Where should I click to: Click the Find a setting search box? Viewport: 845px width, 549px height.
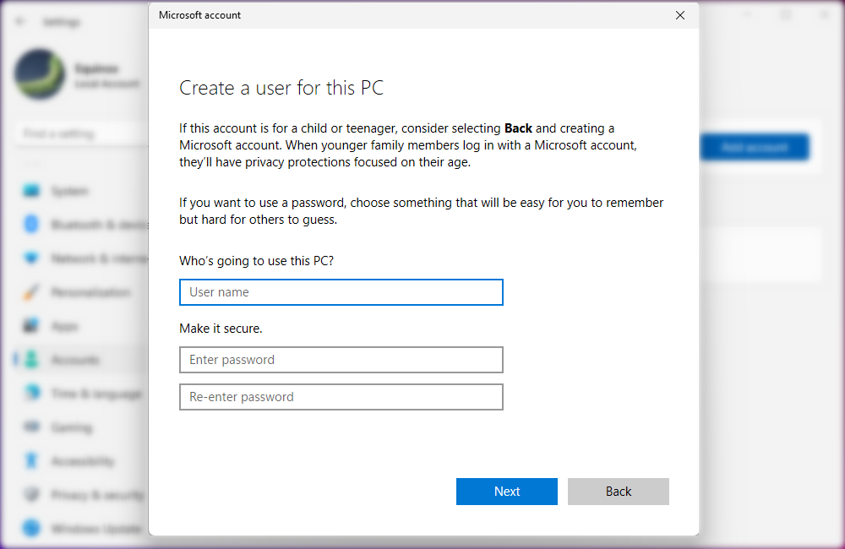(81, 133)
